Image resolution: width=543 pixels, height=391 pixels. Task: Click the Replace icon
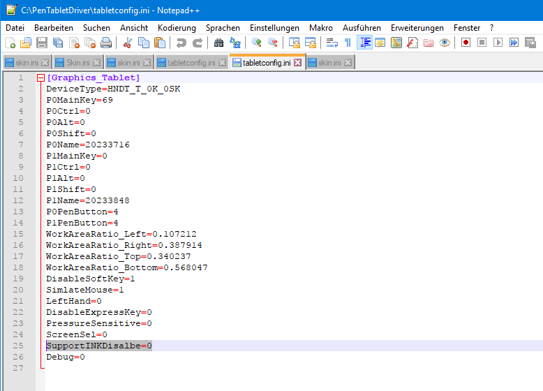tap(235, 43)
